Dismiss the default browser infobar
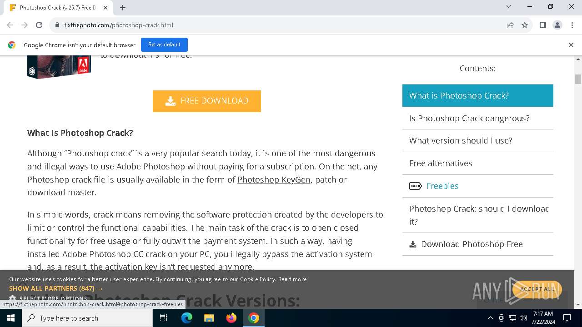The width and height of the screenshot is (582, 327). tap(571, 45)
